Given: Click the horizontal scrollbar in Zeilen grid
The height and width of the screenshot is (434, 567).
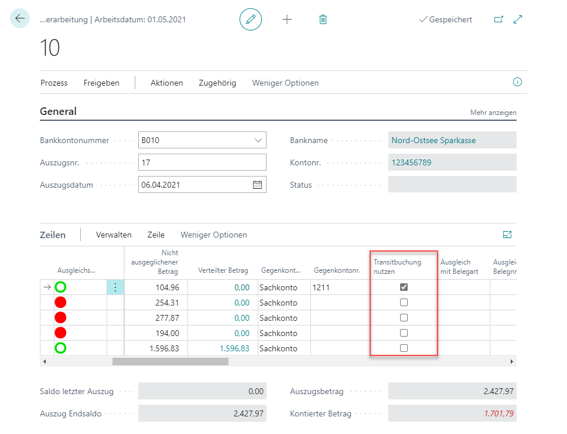Looking at the screenshot, I should tap(170, 362).
